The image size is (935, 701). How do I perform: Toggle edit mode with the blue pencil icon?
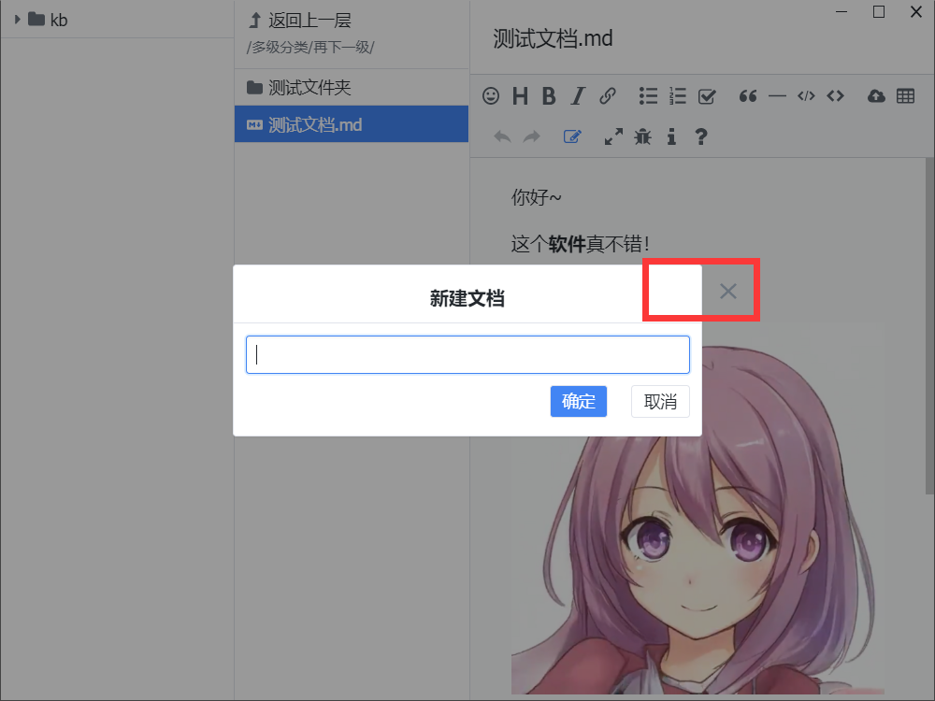tap(572, 136)
